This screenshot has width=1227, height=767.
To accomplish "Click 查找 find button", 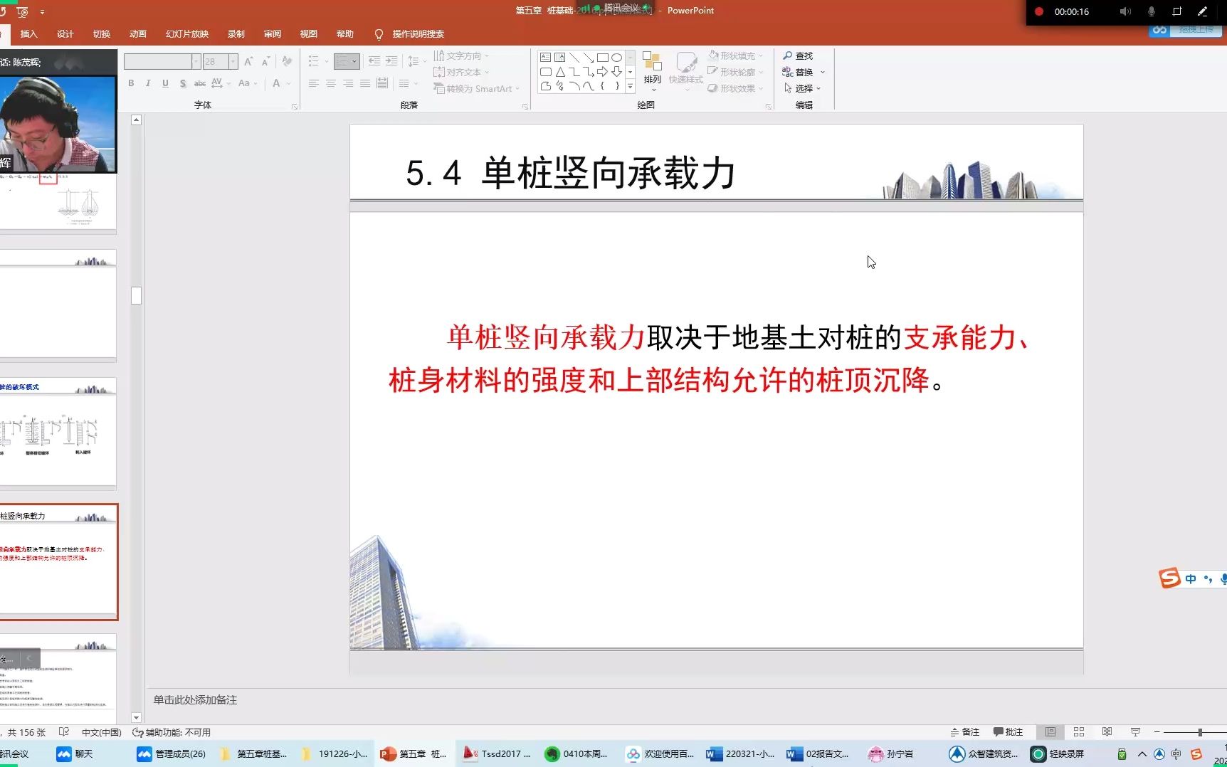I will [798, 55].
